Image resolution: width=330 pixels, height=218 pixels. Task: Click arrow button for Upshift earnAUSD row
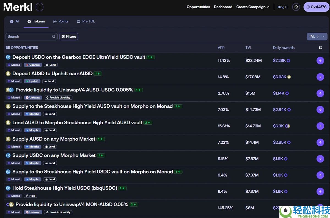coord(320,77)
